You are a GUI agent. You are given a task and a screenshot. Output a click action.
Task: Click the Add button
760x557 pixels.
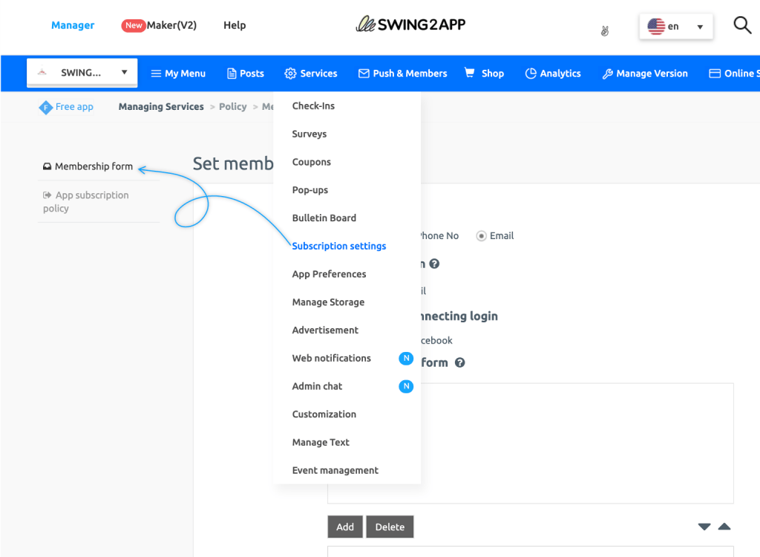(x=344, y=527)
